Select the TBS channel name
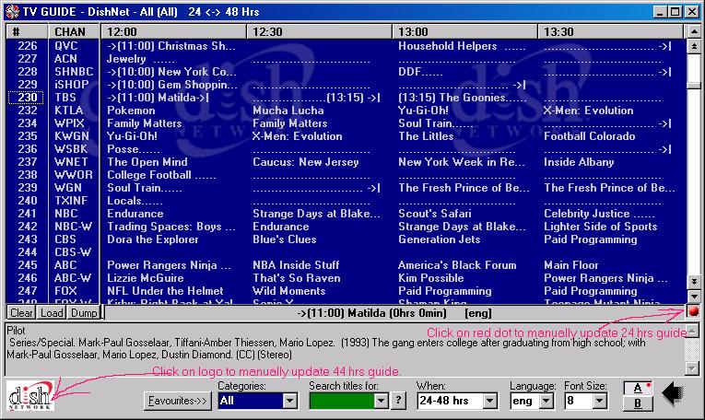The width and height of the screenshot is (705, 420). (65, 98)
